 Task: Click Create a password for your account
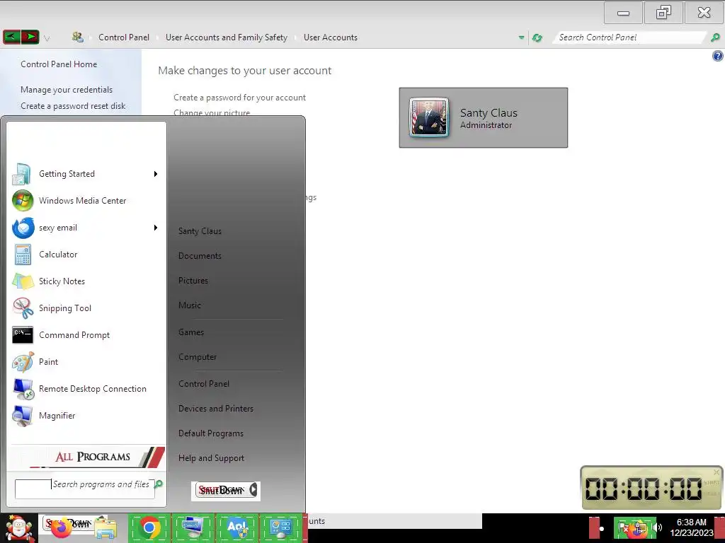pos(239,98)
